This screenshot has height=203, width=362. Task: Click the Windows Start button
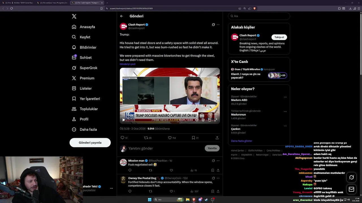coord(150,200)
